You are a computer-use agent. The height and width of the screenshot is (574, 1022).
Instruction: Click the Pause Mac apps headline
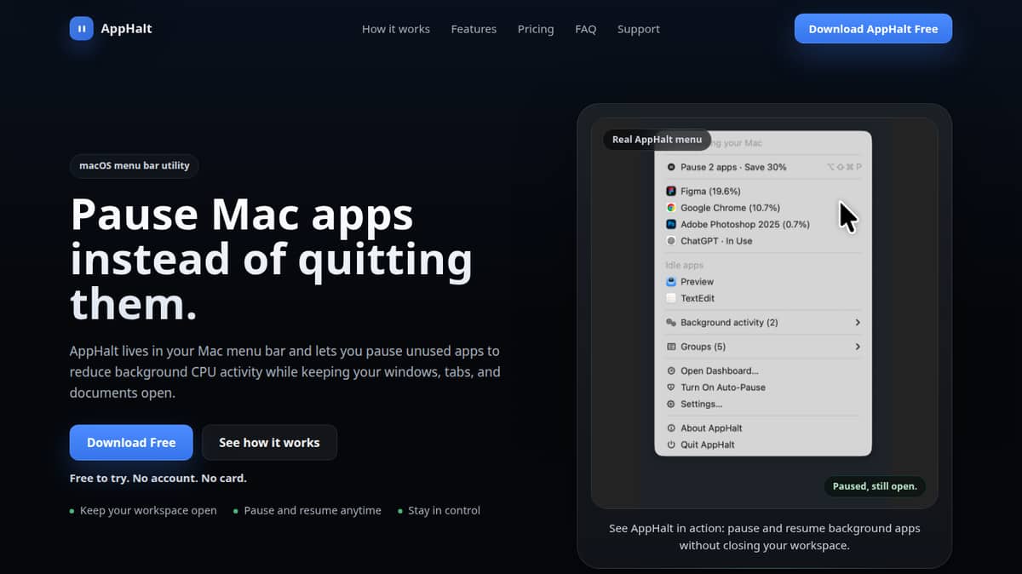pyautogui.click(x=271, y=259)
